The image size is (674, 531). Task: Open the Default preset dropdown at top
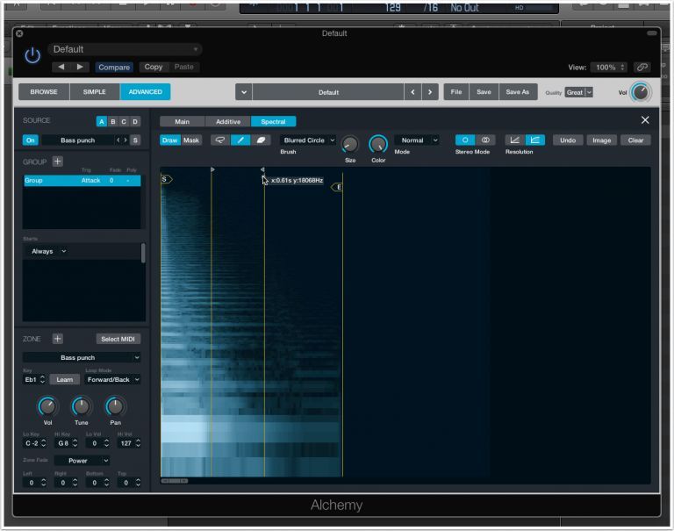125,49
